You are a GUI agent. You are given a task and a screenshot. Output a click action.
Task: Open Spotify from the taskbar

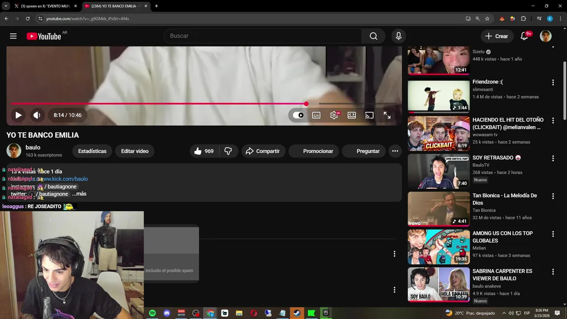152,313
